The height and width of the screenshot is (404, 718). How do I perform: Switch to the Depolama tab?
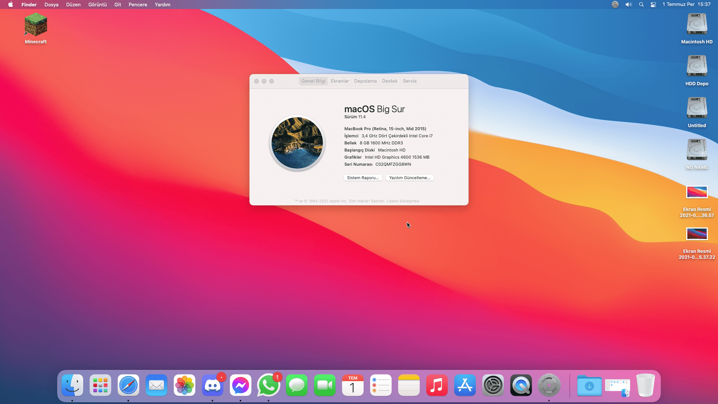365,81
